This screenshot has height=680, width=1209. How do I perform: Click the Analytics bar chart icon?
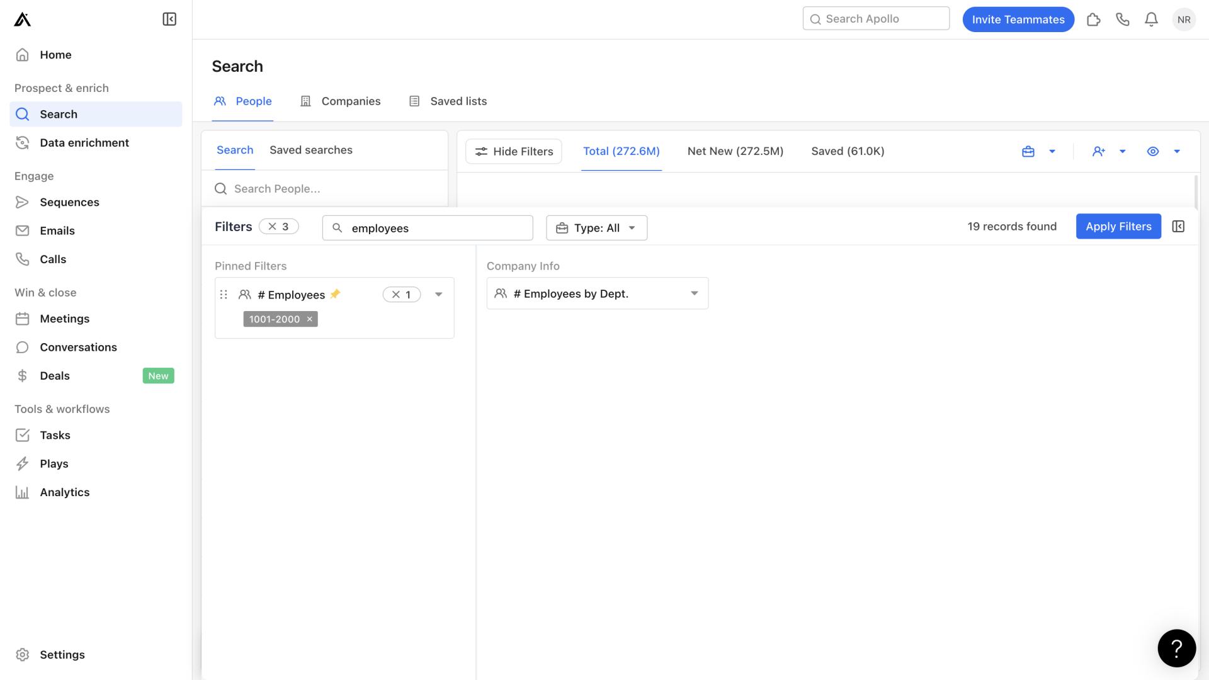[x=22, y=492]
